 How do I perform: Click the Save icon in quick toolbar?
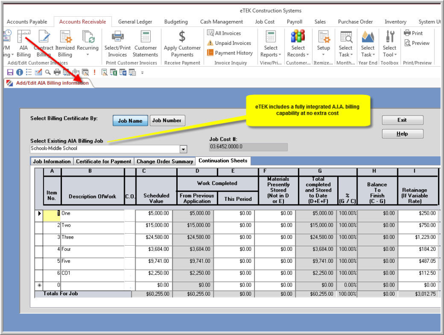coord(10,72)
